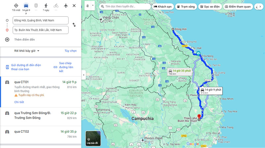This screenshot has height=148, width=265.
Task: Click the car icon of CT02 route
Action: click(x=7, y=132)
